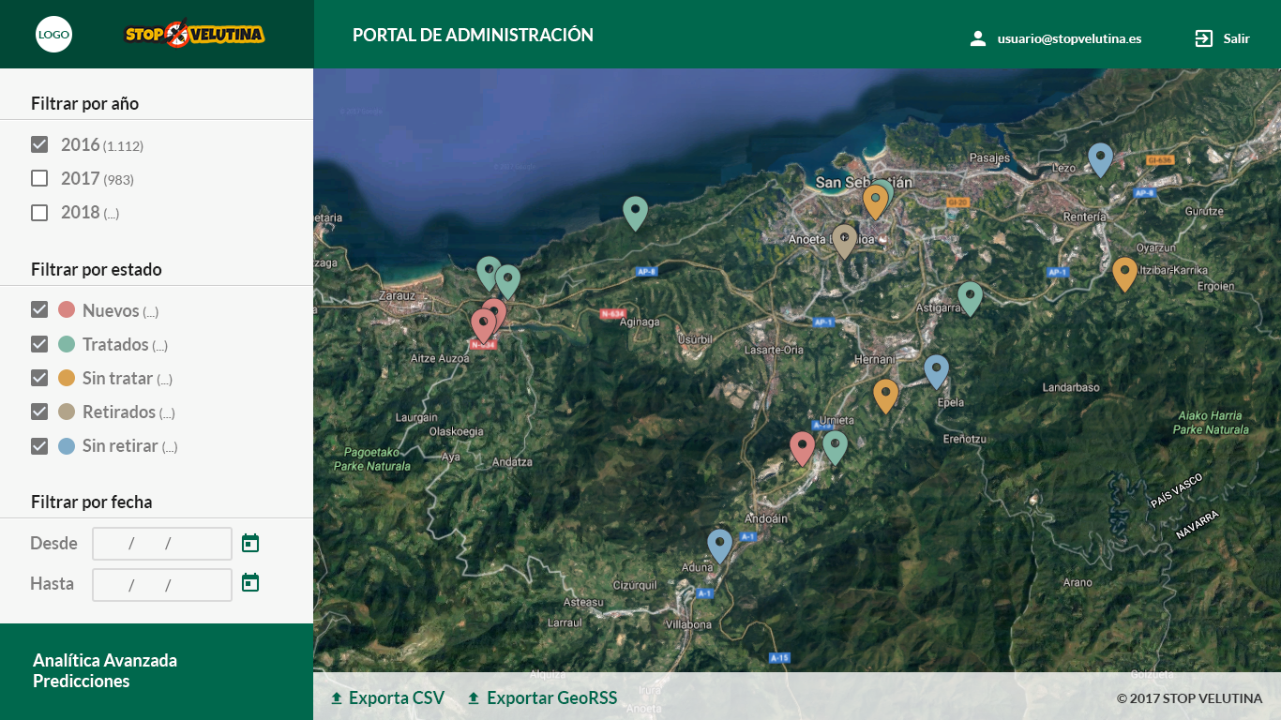Click the Salir logout text
Image resolution: width=1281 pixels, height=720 pixels.
[1236, 38]
